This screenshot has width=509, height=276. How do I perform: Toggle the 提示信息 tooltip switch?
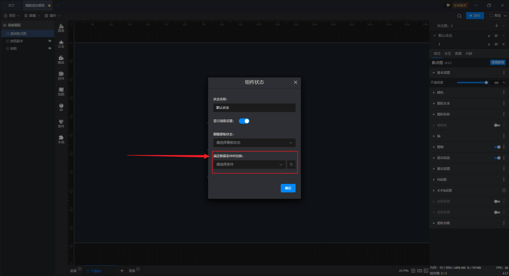pyautogui.click(x=497, y=158)
